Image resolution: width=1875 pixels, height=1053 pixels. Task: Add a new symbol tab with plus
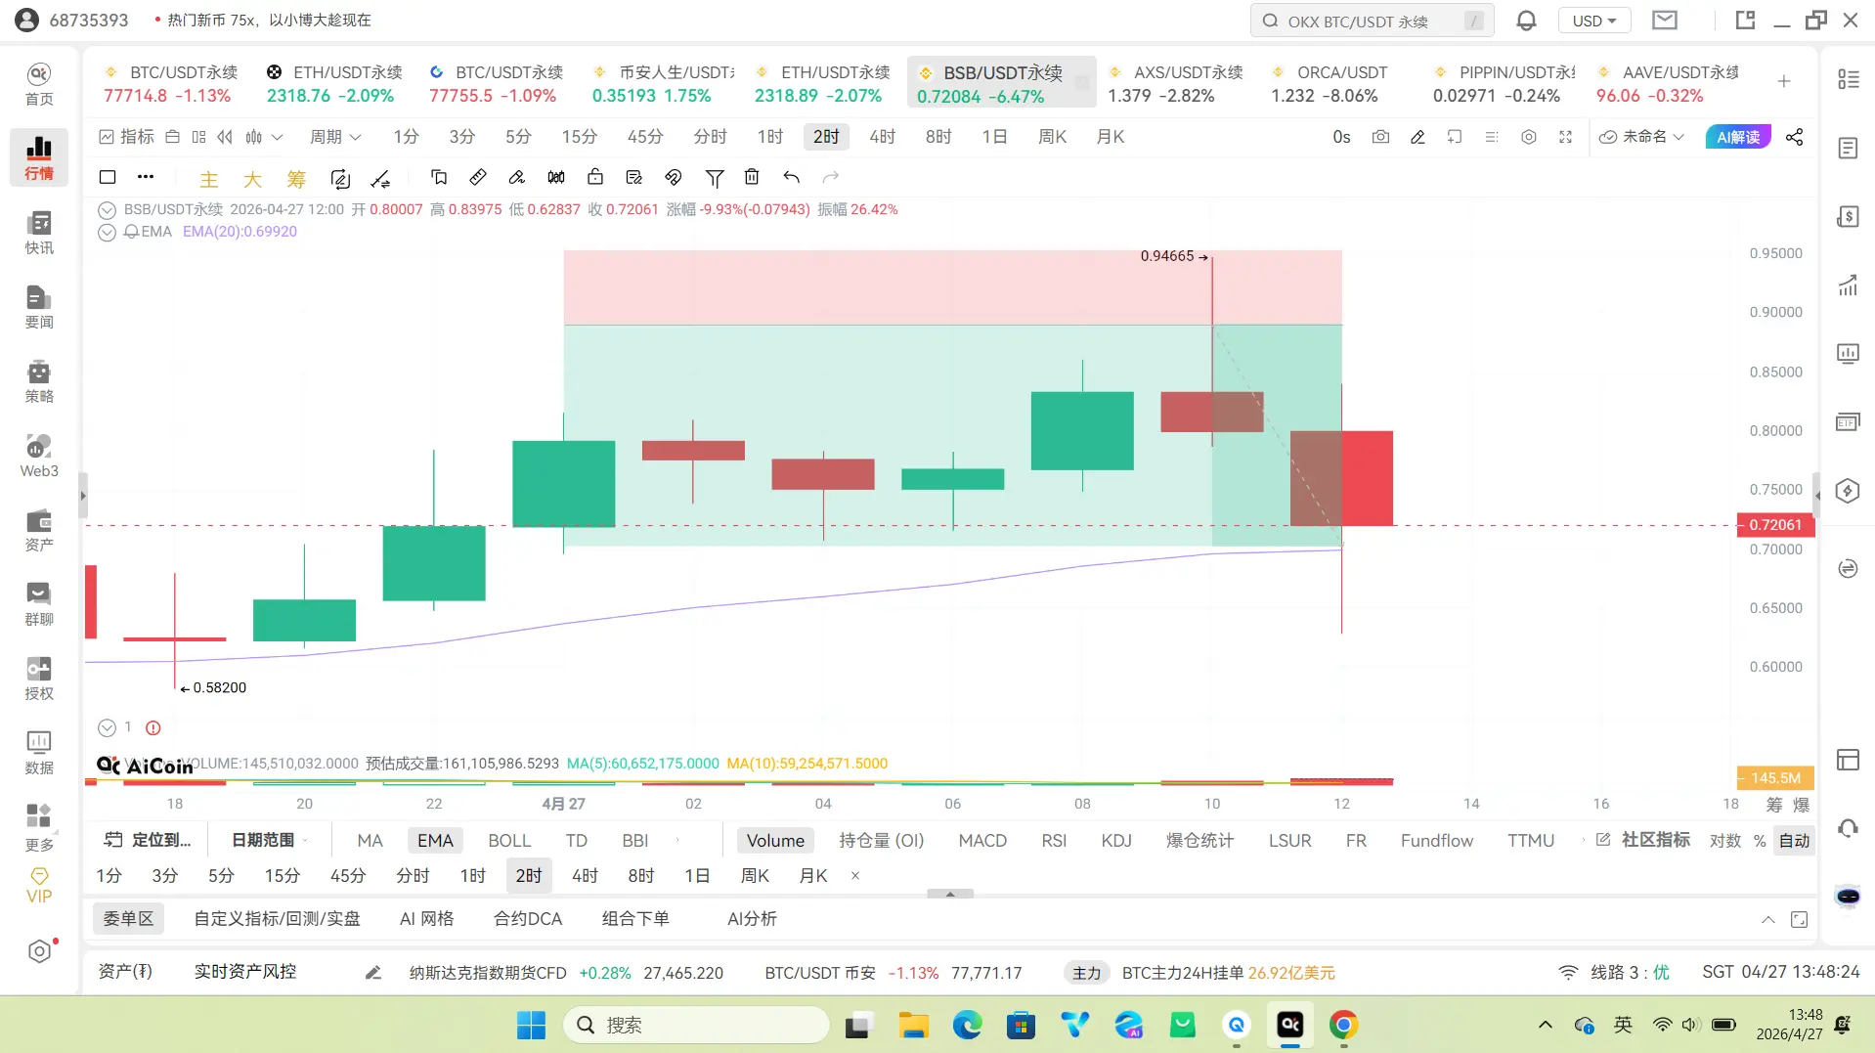tap(1784, 82)
